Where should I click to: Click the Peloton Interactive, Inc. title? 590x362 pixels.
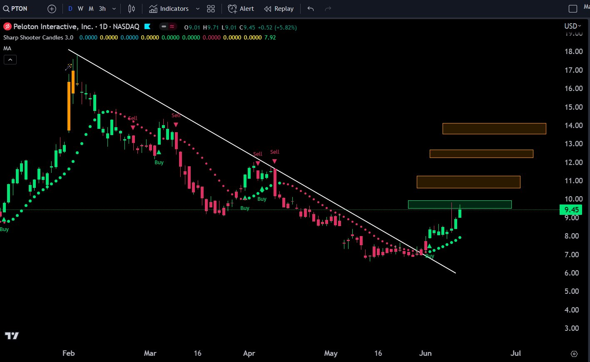(53, 27)
